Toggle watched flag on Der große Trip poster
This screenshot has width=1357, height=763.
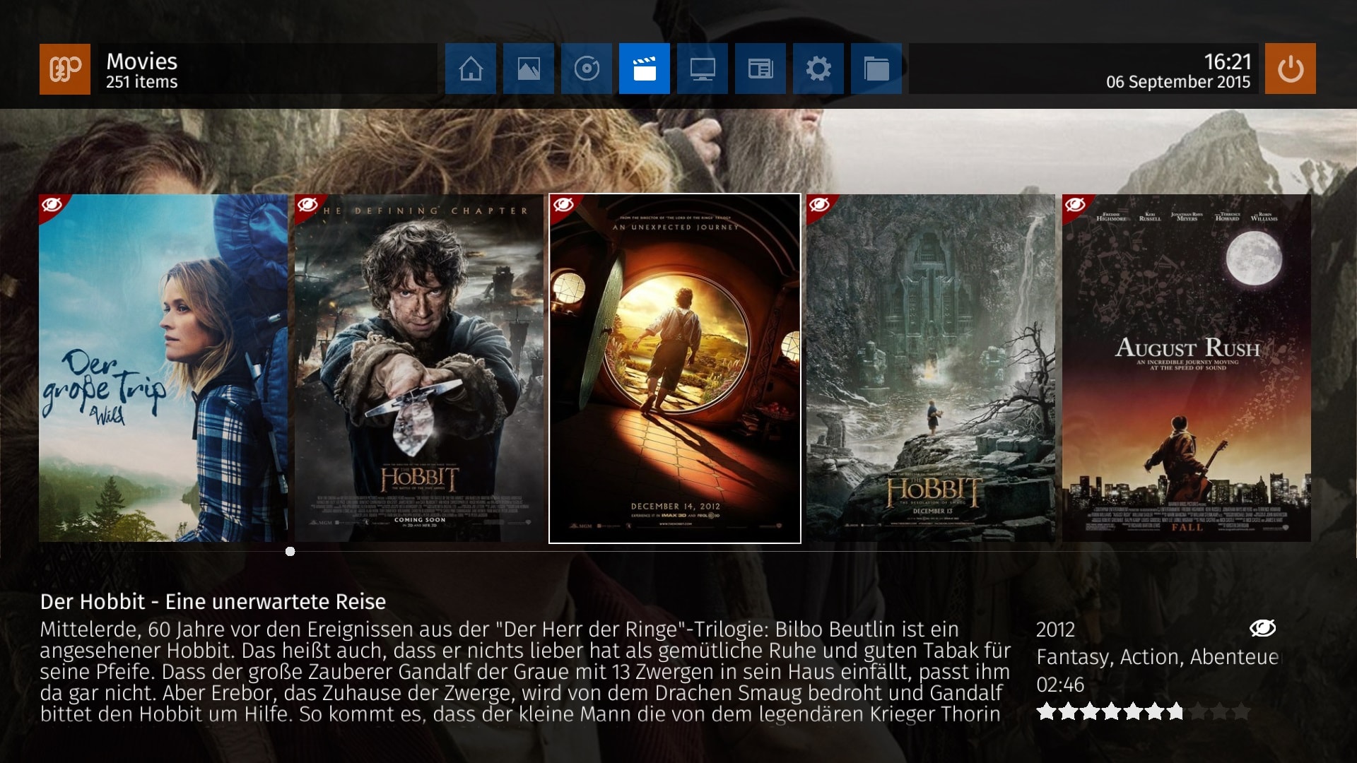click(52, 206)
